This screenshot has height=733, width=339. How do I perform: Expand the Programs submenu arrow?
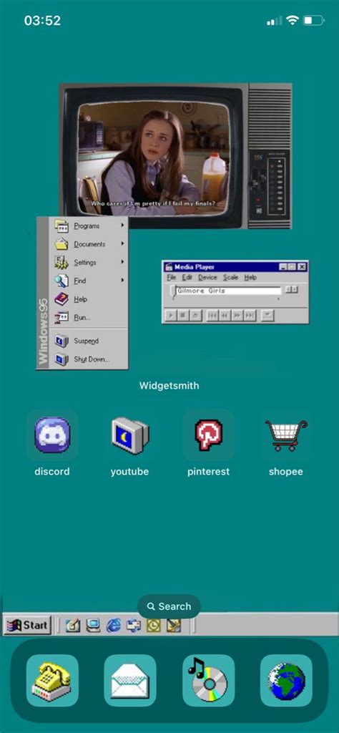tap(123, 225)
